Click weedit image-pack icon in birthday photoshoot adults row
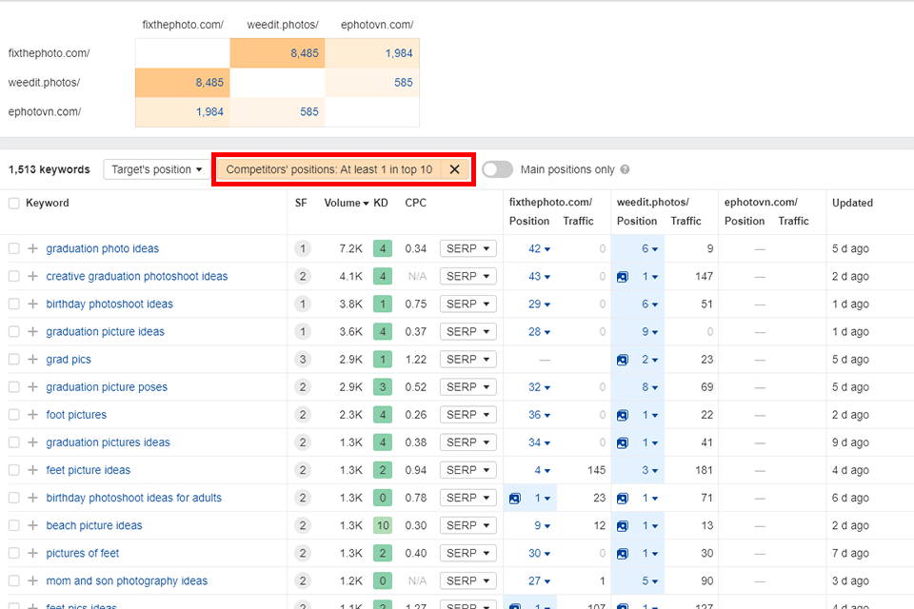The image size is (914, 609). (623, 499)
